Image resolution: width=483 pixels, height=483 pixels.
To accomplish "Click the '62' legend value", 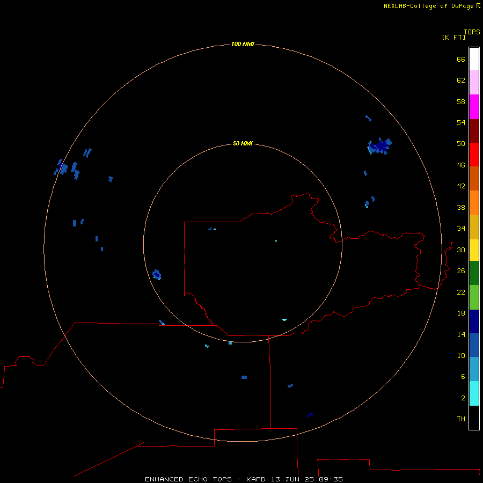I will [461, 80].
